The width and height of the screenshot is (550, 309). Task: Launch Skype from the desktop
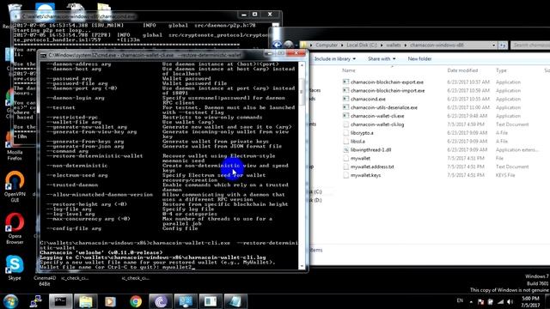coord(15,268)
